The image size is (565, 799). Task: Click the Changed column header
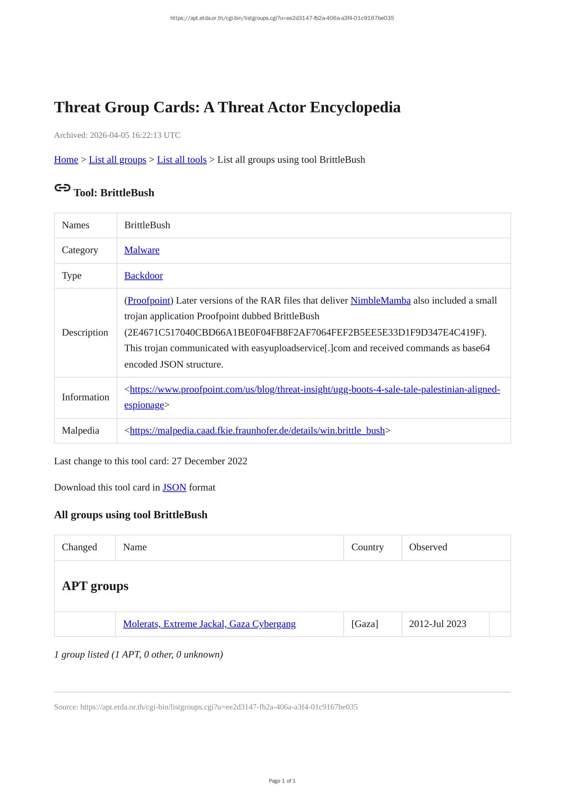pos(80,547)
